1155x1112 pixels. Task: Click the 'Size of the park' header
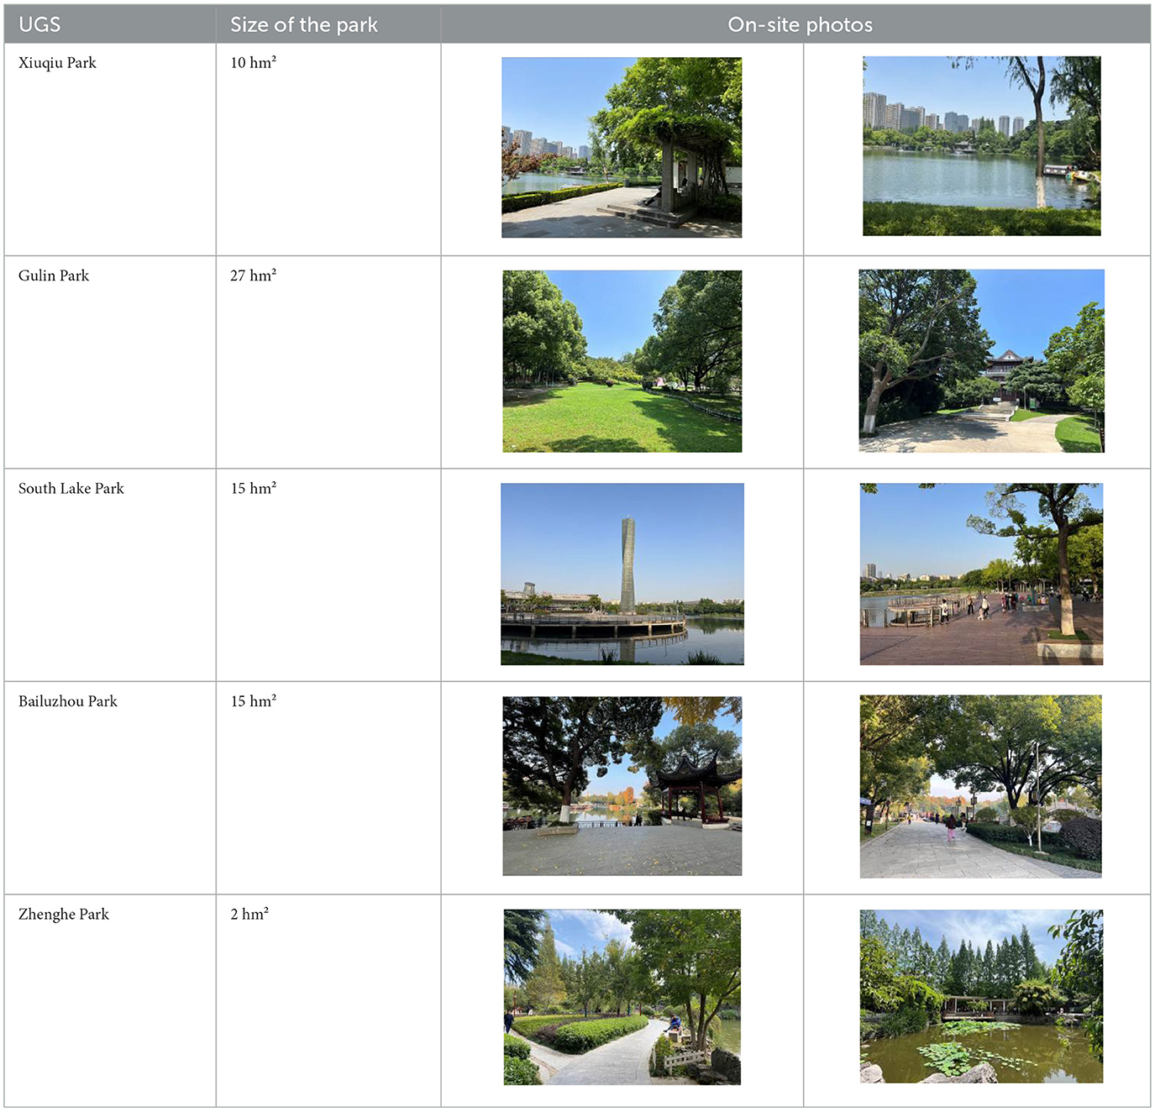click(304, 24)
